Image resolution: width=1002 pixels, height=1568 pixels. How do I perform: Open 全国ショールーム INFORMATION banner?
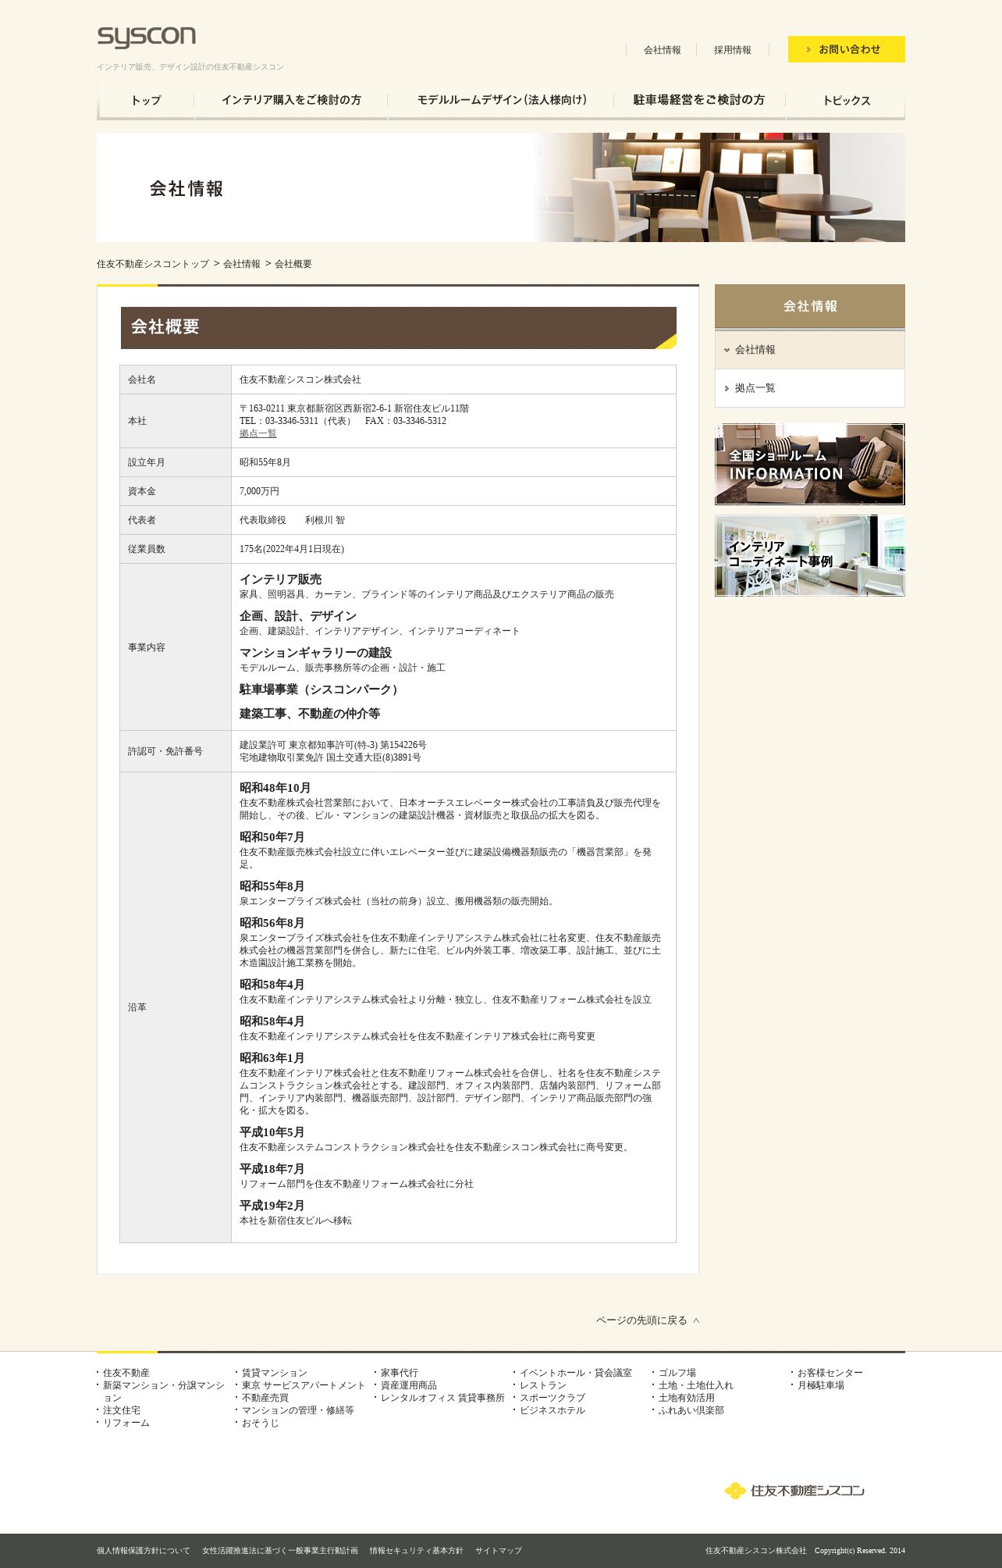[810, 465]
